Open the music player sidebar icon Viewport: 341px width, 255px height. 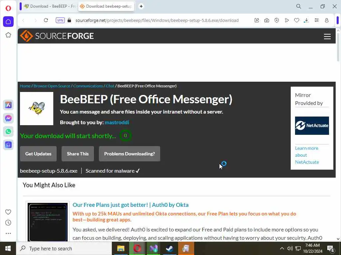click(x=8, y=145)
